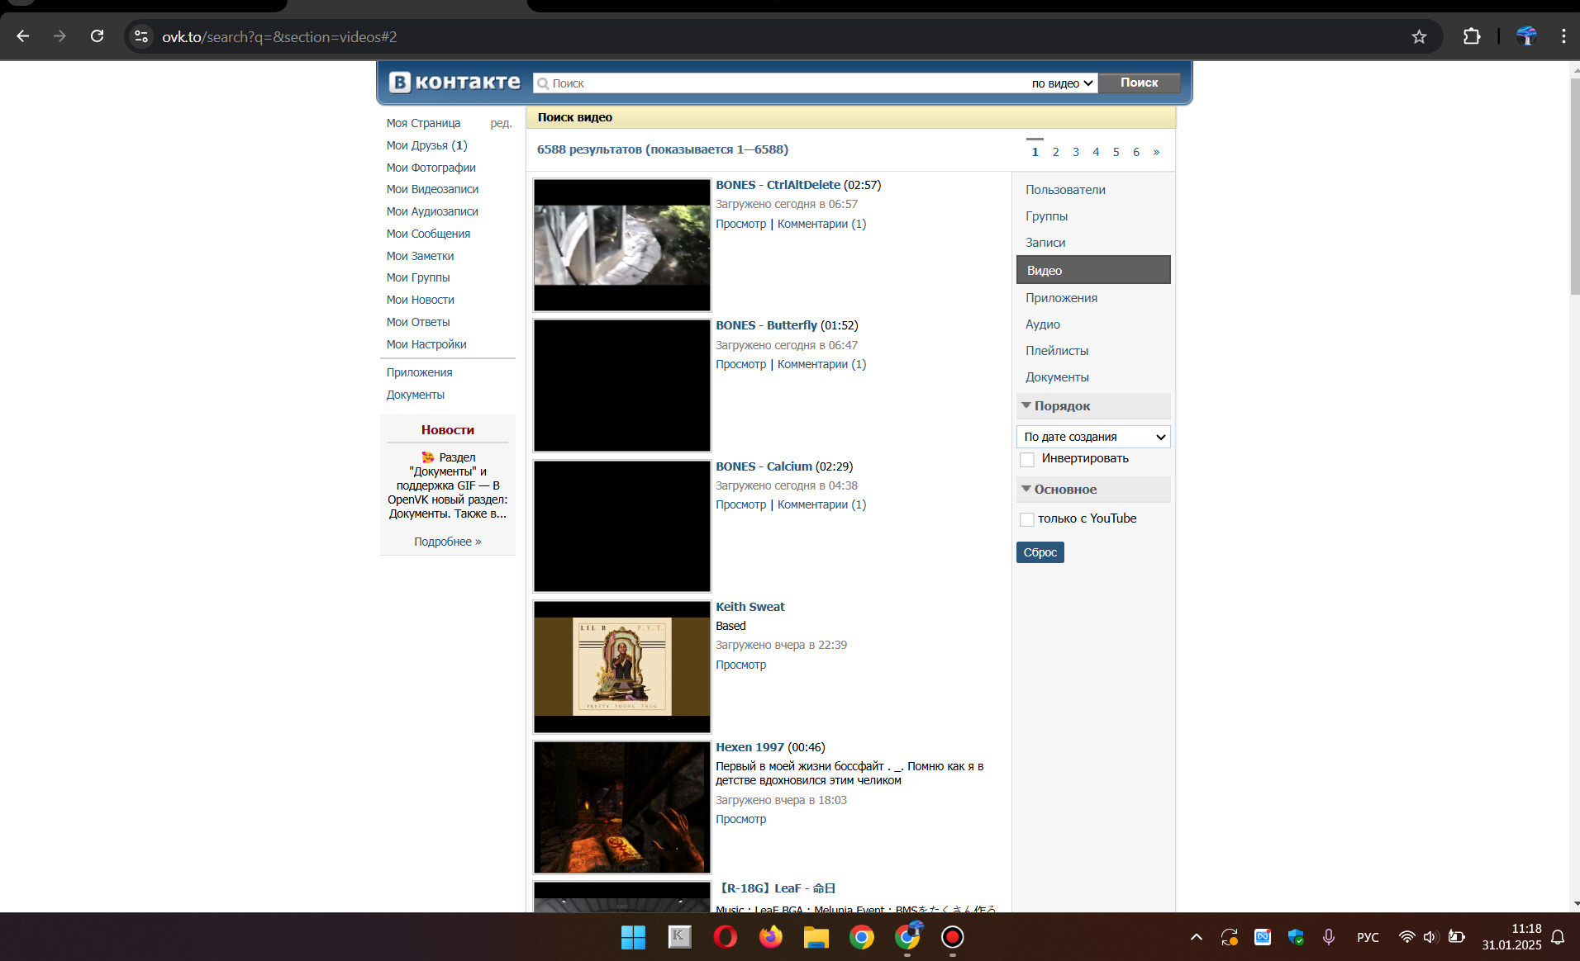Toggle the Инвертировать checkbox
The width and height of the screenshot is (1580, 961).
click(1027, 459)
